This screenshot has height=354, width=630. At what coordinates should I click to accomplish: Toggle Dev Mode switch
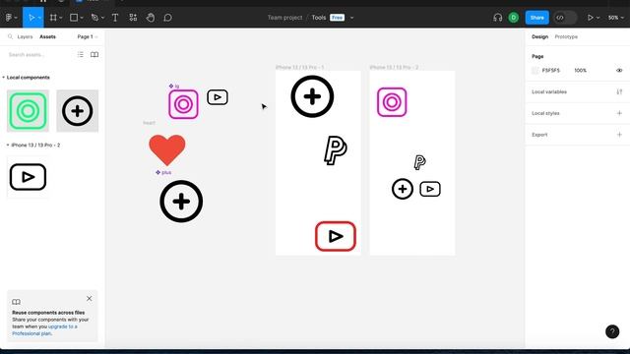[565, 18]
